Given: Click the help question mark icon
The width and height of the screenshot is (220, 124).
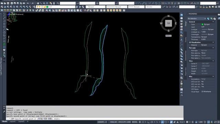Looking at the screenshot, I should click(124, 10).
